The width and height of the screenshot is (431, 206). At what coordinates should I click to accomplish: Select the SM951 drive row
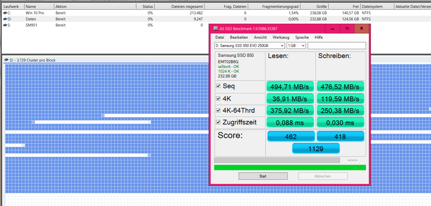click(105, 25)
